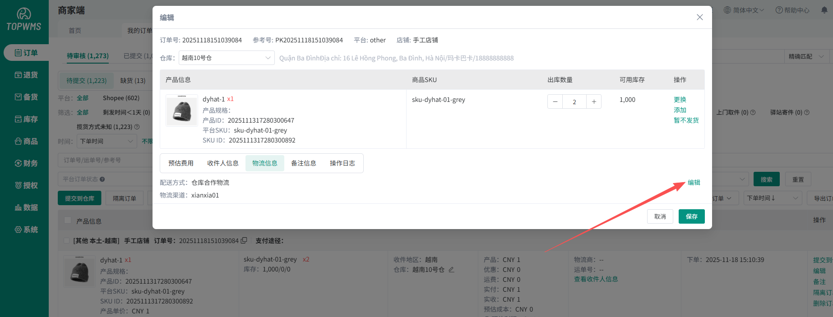
Task: Tick the select-all checkbox in 产品信息 header
Action: (x=68, y=220)
